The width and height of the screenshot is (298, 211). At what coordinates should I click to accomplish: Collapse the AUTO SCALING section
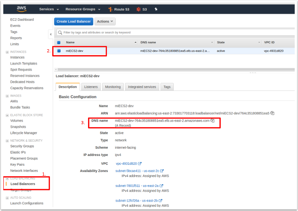(7, 198)
